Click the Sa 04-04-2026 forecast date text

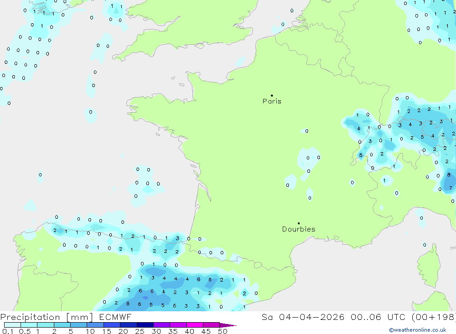[303, 317]
